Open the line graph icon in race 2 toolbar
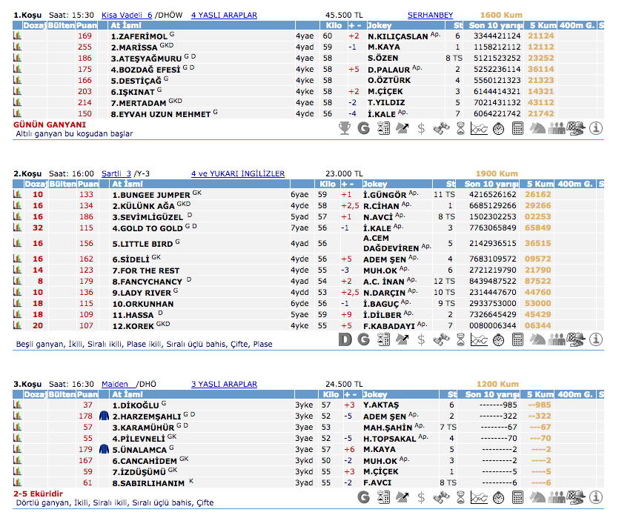Image resolution: width=636 pixels, height=518 pixels. coord(479,339)
